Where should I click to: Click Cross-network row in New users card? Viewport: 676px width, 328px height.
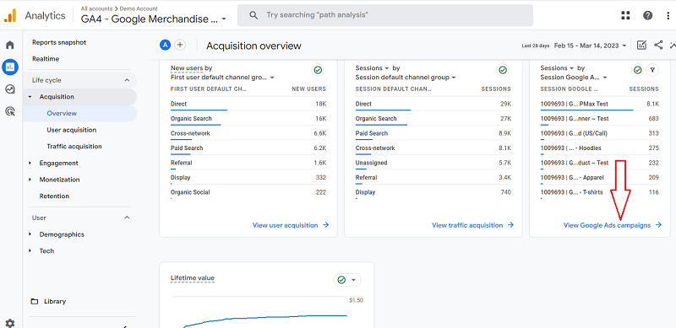coord(248,133)
